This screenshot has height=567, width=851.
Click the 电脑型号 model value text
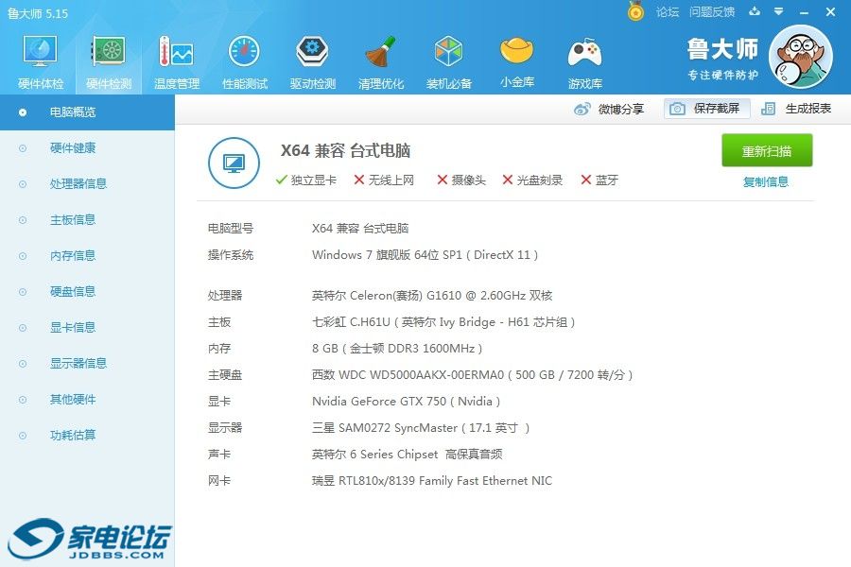[x=360, y=229]
